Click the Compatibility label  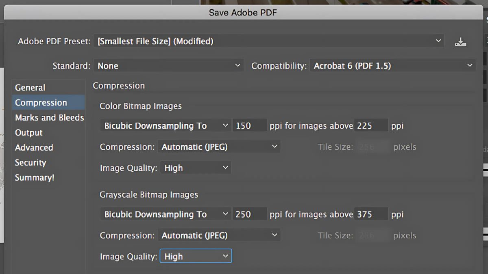pos(279,66)
